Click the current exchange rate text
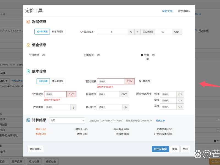220x165 pixels. click(106, 120)
